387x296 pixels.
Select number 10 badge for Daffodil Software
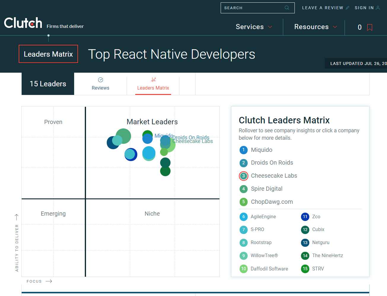(243, 269)
